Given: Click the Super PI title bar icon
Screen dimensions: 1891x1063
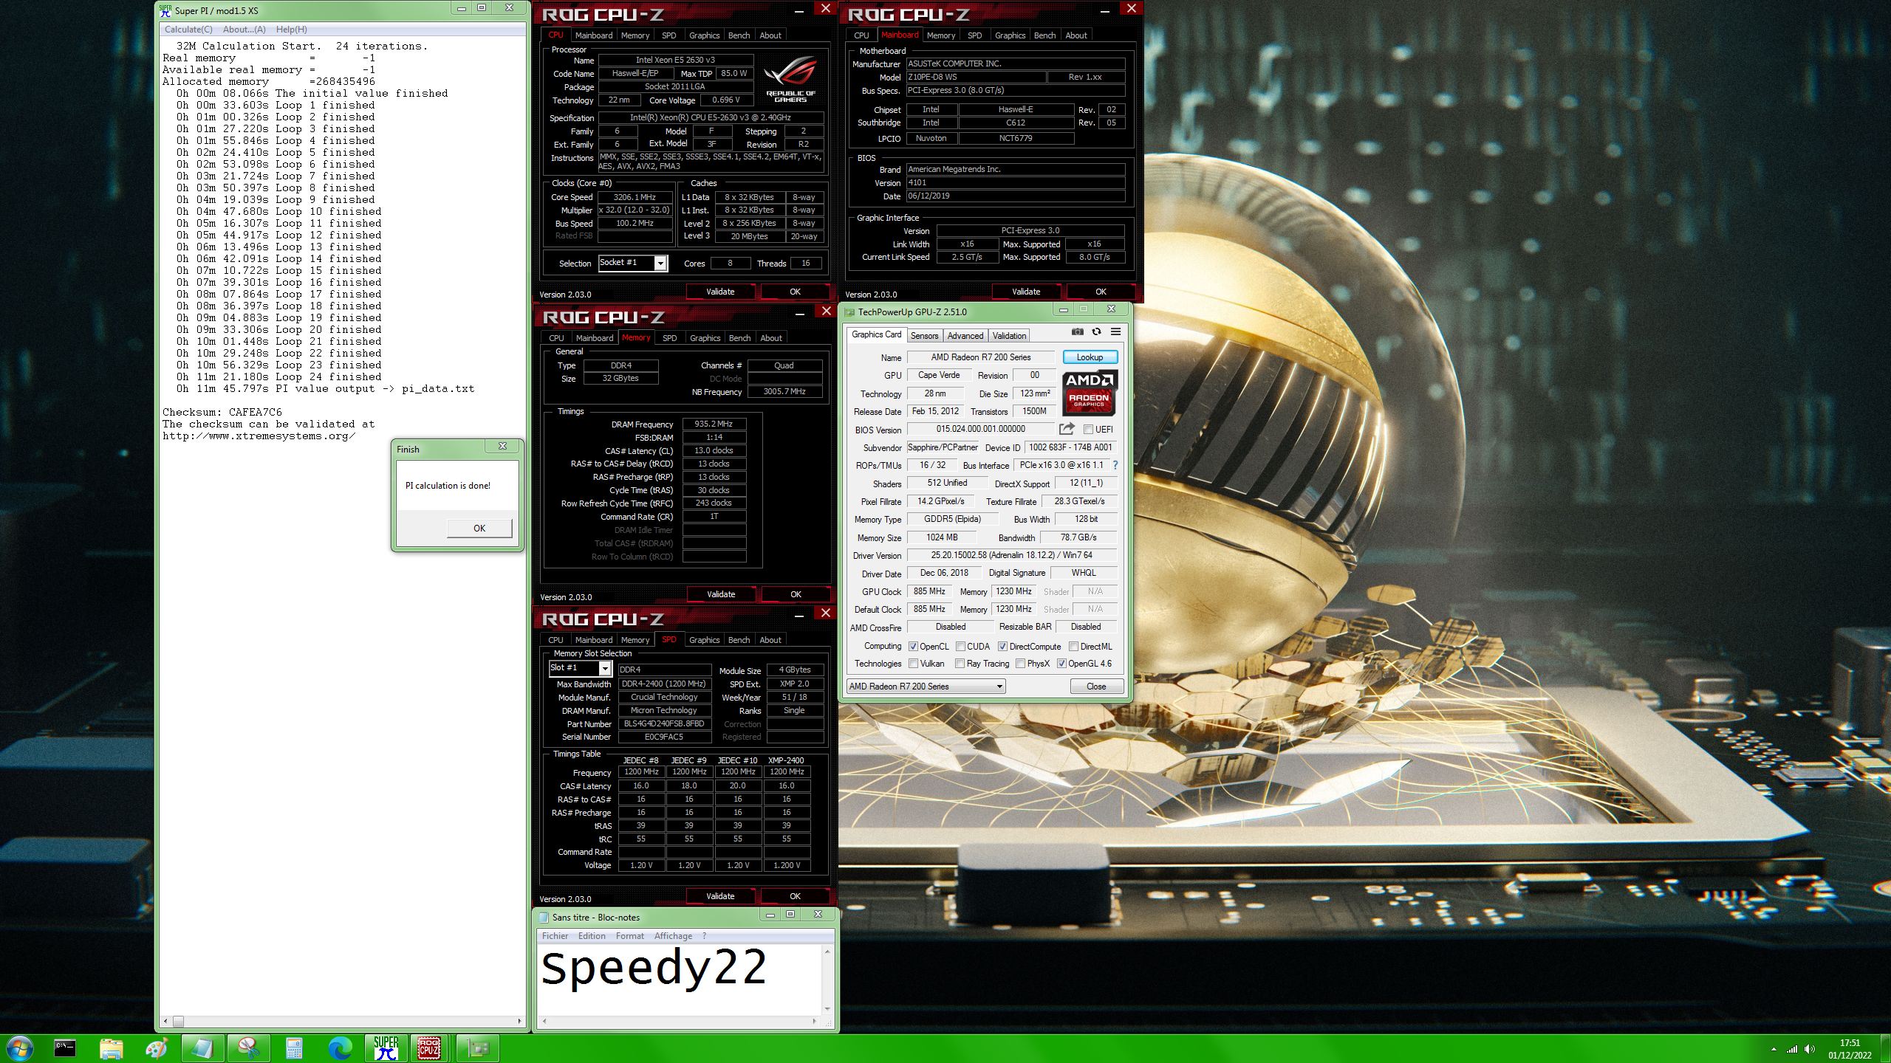Looking at the screenshot, I should [165, 10].
